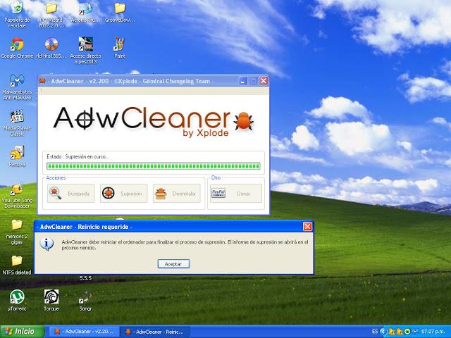Screen dimensions: 451x338
Task: Click the Búsqueda scan button
Action: click(70, 193)
